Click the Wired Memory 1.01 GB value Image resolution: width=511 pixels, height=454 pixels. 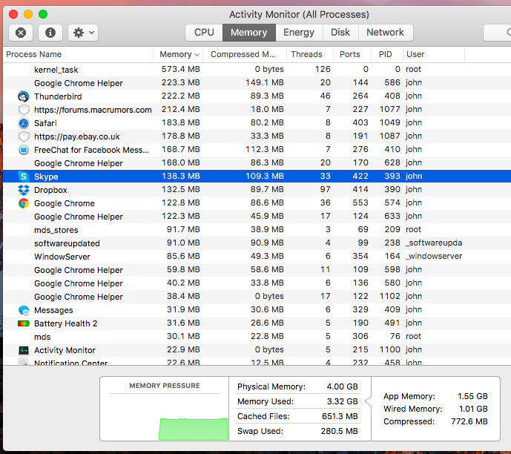point(473,409)
